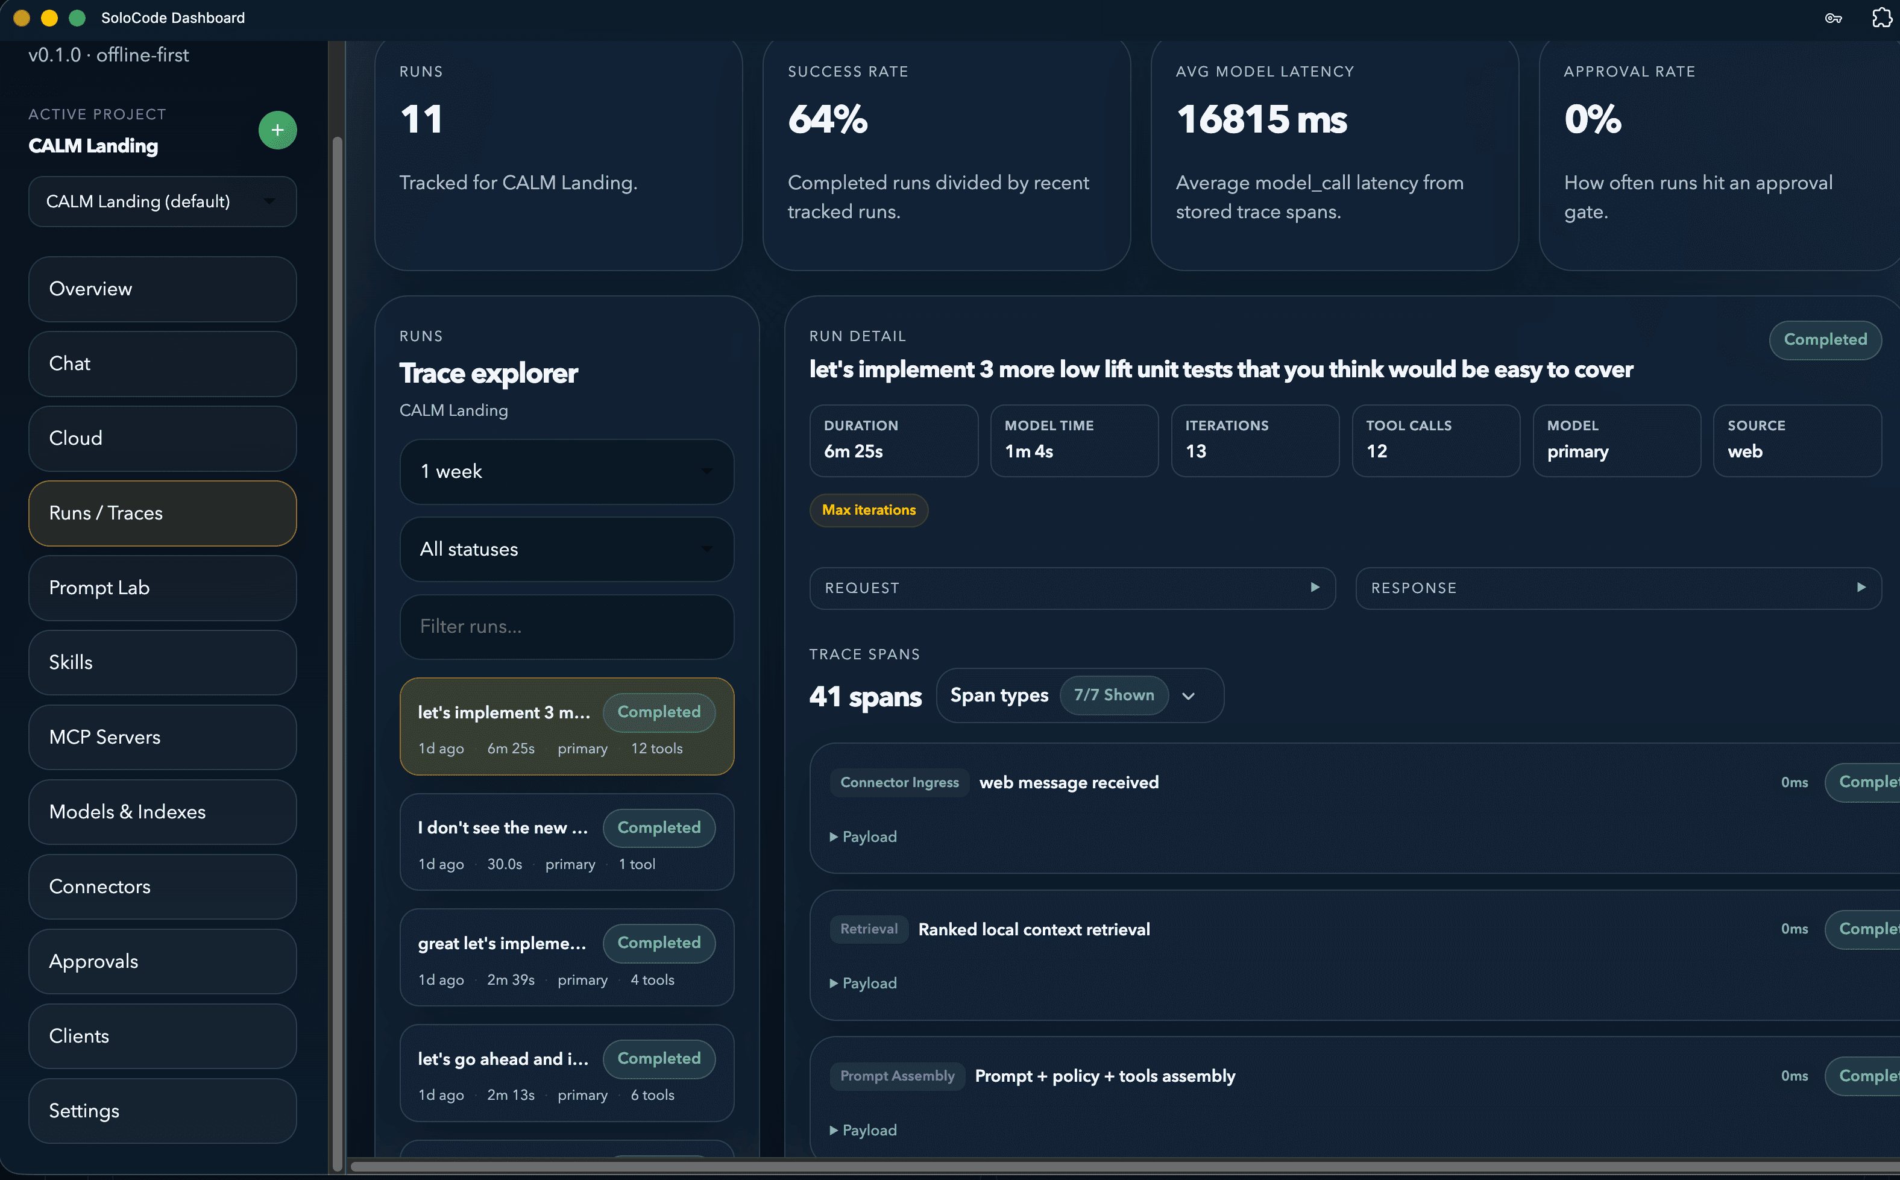Select the "I don't see the new ..." run
This screenshot has width=1900, height=1180.
click(x=566, y=842)
